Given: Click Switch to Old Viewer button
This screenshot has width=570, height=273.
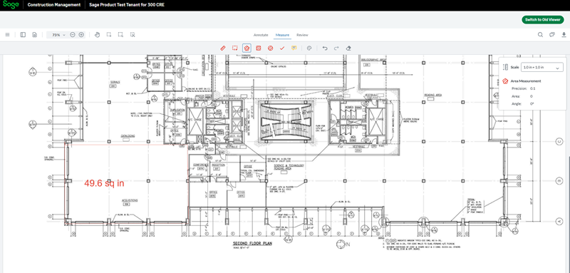Looking at the screenshot, I should (543, 20).
